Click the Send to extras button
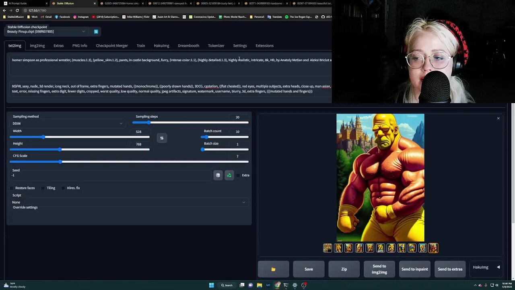Screen dimensions: 515x290 coord(450,269)
